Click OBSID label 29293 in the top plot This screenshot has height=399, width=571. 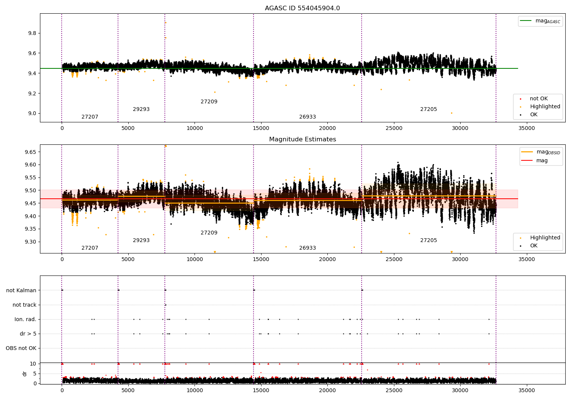pyautogui.click(x=141, y=109)
